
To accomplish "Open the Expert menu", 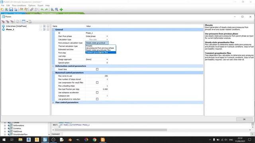I will [40, 5].
